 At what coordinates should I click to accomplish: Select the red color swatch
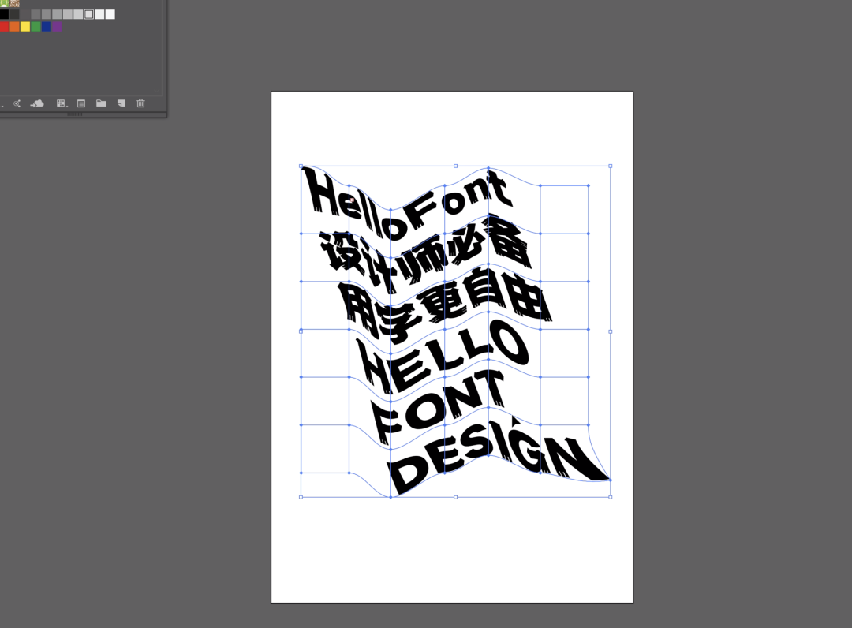coord(4,27)
